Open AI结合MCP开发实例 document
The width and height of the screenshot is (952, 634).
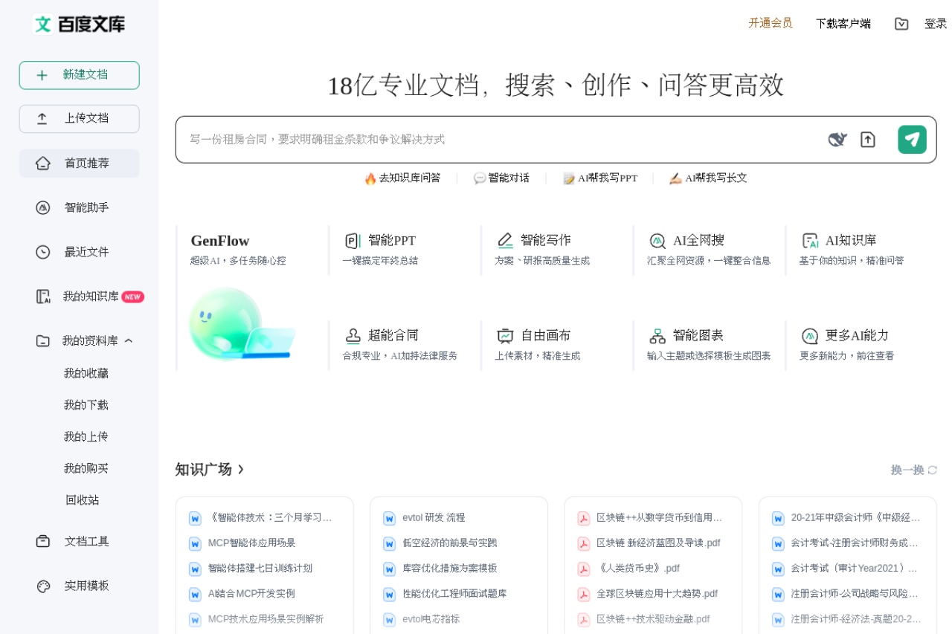click(x=252, y=594)
